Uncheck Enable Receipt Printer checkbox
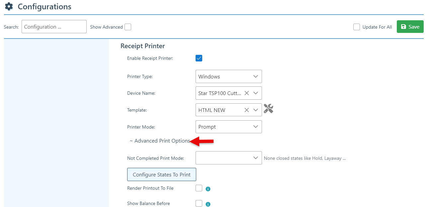429x207 pixels. point(199,58)
